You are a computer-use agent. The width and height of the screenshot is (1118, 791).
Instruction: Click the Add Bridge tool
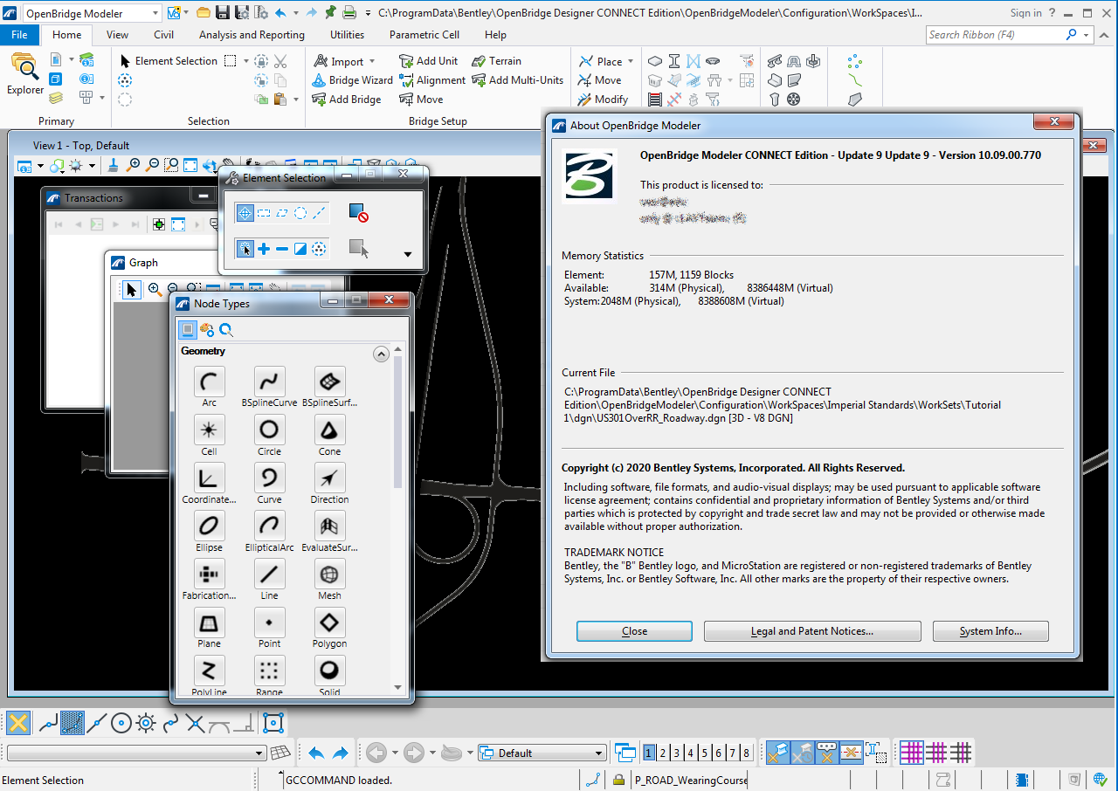point(347,100)
